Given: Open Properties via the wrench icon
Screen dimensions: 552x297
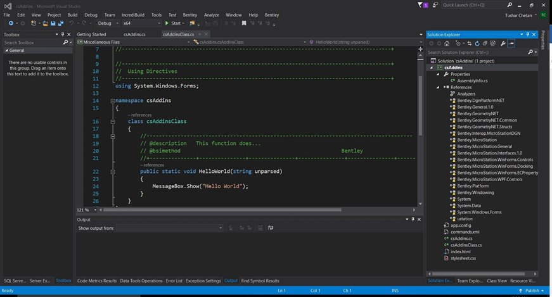Looking at the screenshot, I should point(503,44).
